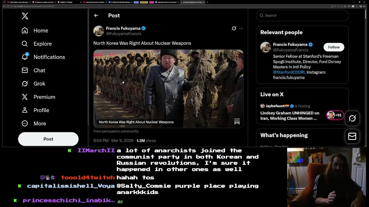Click the browser Back arrow
This screenshot has height=207, width=369.
click(4, 6)
